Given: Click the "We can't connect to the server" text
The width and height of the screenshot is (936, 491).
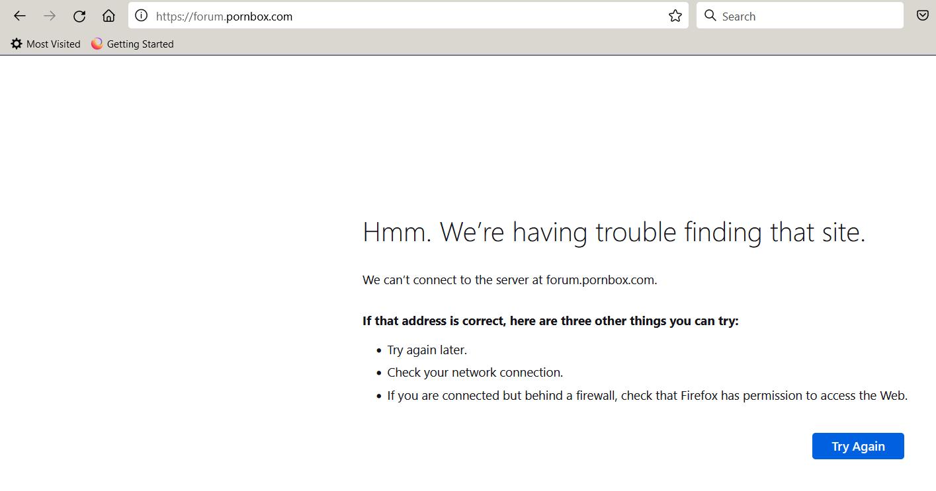Looking at the screenshot, I should click(x=509, y=280).
